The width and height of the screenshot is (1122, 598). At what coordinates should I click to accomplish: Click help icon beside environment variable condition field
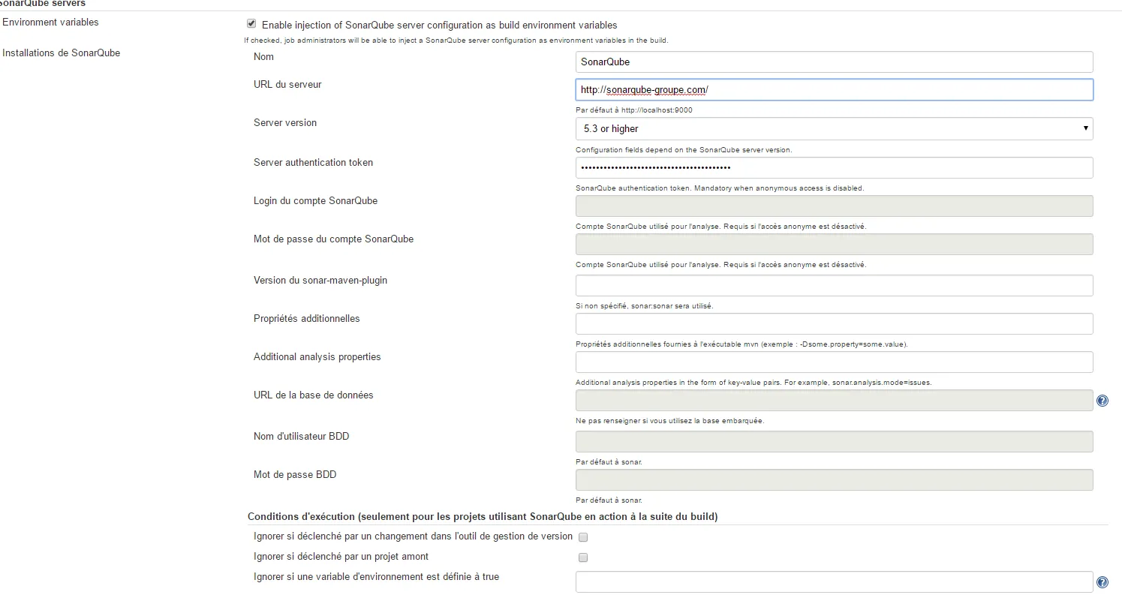click(1102, 582)
